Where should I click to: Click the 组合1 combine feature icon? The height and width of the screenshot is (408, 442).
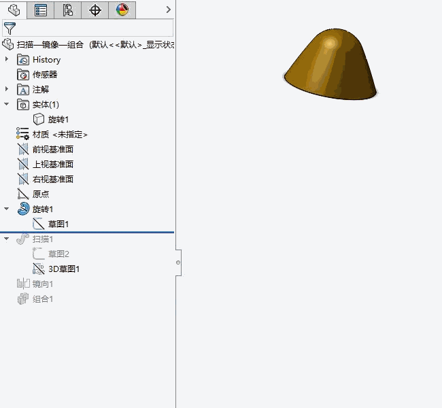point(23,299)
